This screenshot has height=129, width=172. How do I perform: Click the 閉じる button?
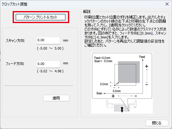(x=157, y=123)
